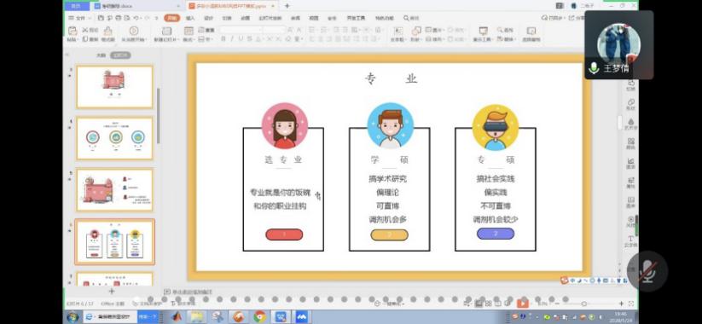Click the Home (首页) tab

point(77,6)
